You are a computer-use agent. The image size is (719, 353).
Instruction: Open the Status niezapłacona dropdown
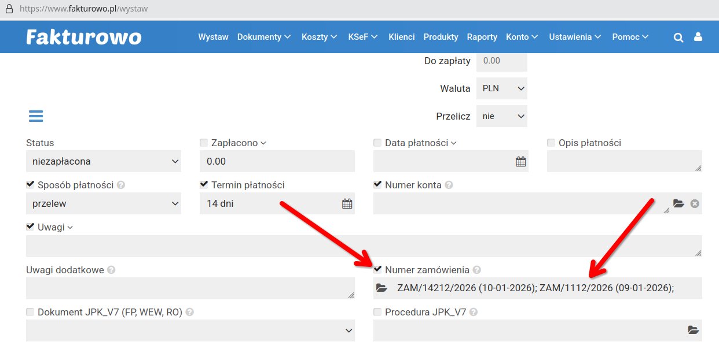click(103, 162)
